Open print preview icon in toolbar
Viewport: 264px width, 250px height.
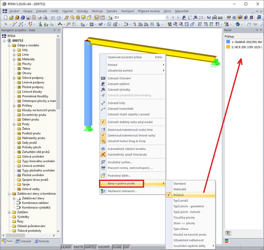coord(45,18)
